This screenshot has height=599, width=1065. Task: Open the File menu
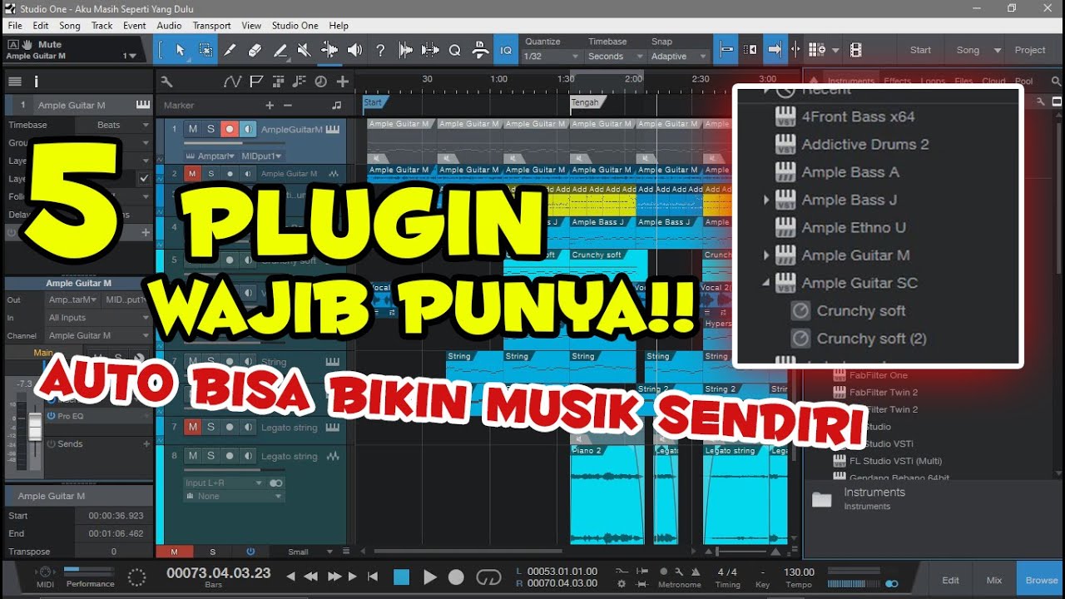click(15, 26)
